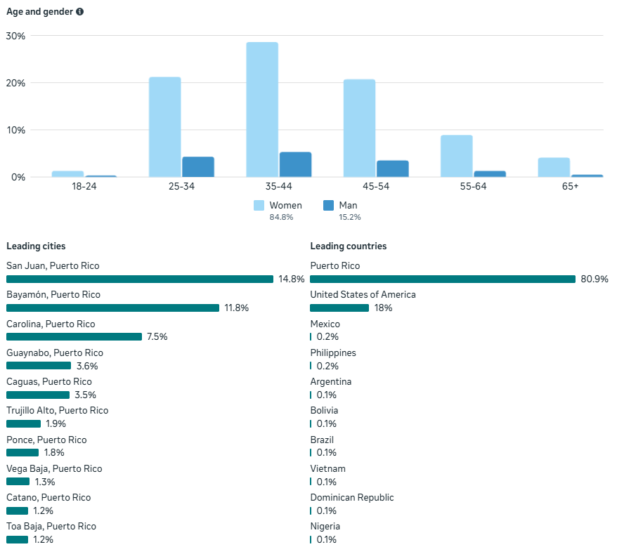Viewport: 617px width, 547px height.
Task: Click the Bayamón, Puerto Rico bar
Action: pos(112,308)
